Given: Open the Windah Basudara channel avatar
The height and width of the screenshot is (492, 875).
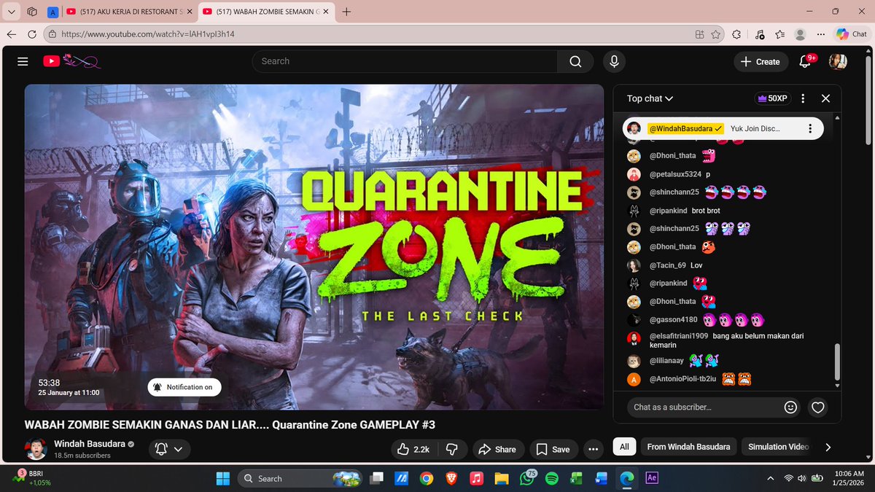Looking at the screenshot, I should coord(36,449).
